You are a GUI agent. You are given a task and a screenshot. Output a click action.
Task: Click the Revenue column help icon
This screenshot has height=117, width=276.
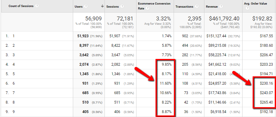click(221, 6)
